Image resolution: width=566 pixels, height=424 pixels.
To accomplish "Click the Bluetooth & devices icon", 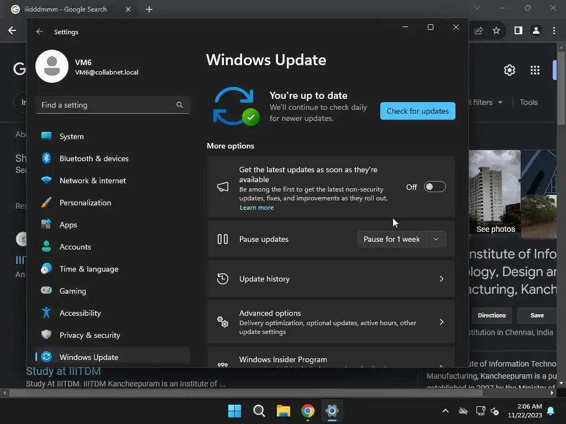I will click(46, 158).
